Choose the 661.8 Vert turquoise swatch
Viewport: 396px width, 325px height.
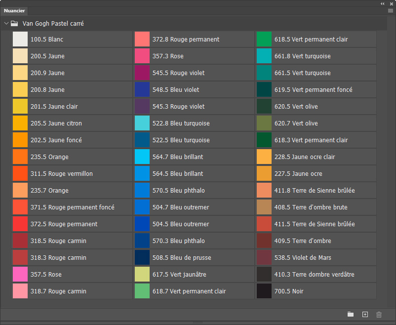point(264,56)
